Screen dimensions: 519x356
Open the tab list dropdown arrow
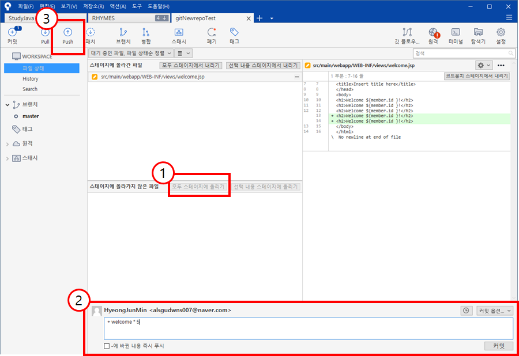272,18
